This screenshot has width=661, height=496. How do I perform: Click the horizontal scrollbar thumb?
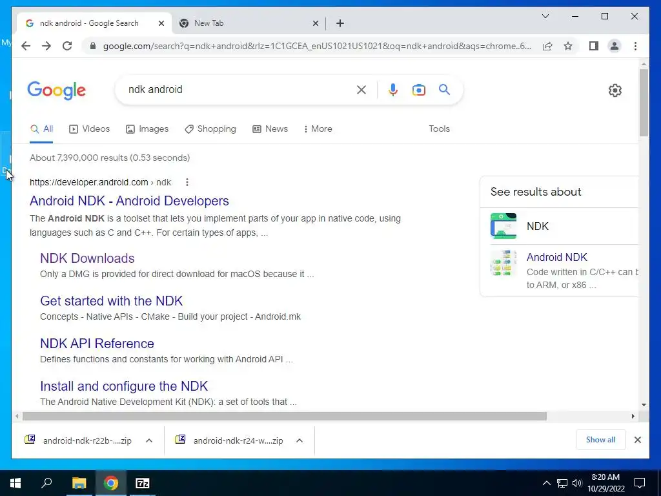point(285,417)
